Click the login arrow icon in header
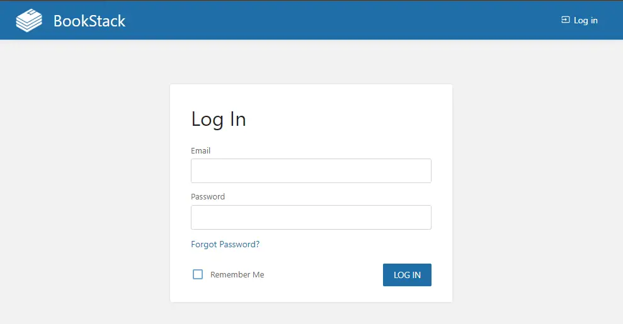This screenshot has height=324, width=623. [x=566, y=20]
